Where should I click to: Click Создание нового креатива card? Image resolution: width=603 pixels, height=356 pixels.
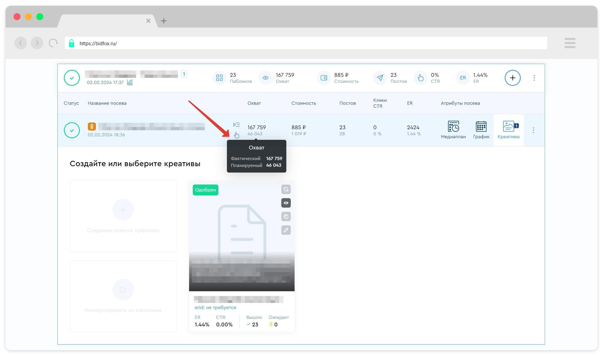tap(123, 216)
